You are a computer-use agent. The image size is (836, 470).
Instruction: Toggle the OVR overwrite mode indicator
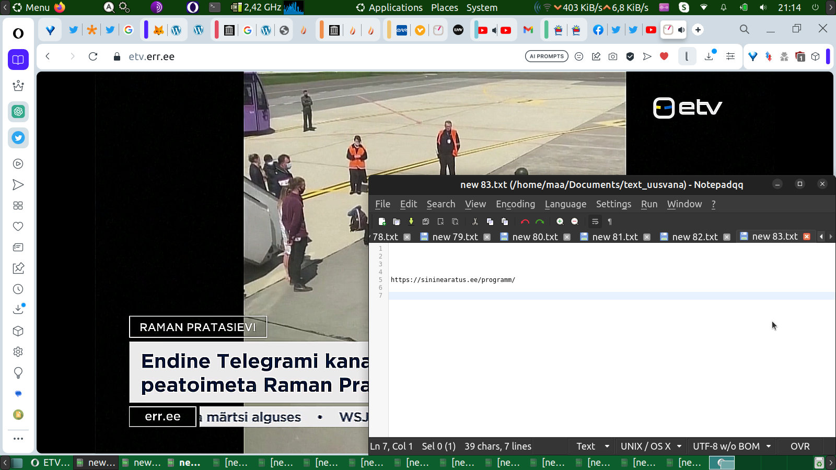799,446
